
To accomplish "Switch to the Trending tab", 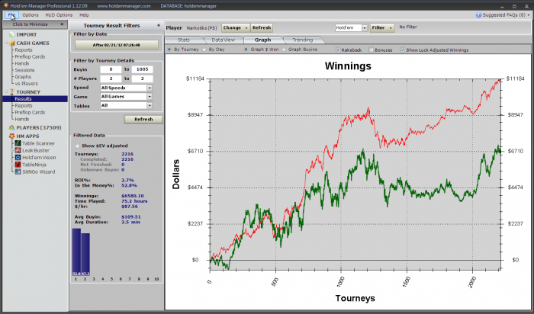I will [302, 40].
